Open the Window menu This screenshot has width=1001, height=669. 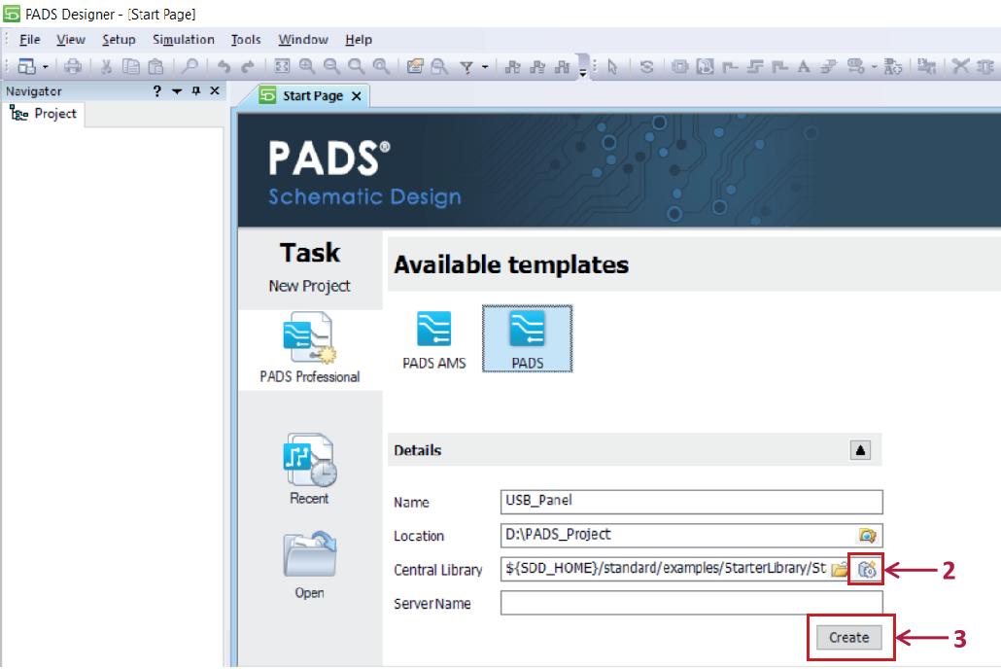303,40
